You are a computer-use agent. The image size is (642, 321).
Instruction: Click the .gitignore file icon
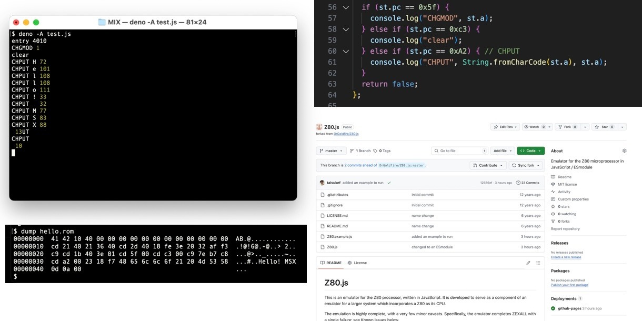[x=322, y=205]
